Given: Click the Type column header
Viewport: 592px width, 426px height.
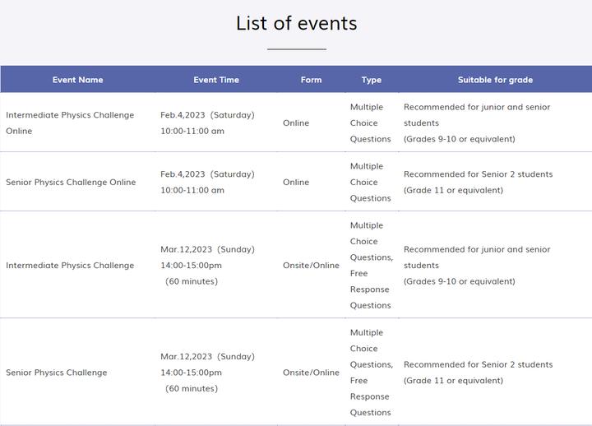Looking at the screenshot, I should pos(371,80).
